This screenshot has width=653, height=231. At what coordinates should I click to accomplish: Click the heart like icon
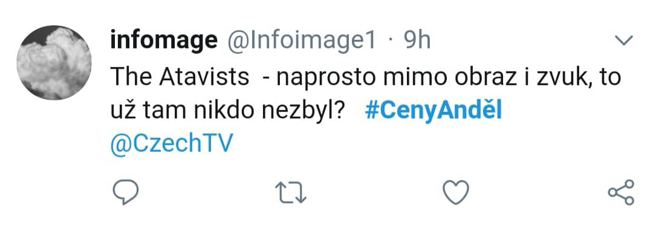(x=456, y=192)
